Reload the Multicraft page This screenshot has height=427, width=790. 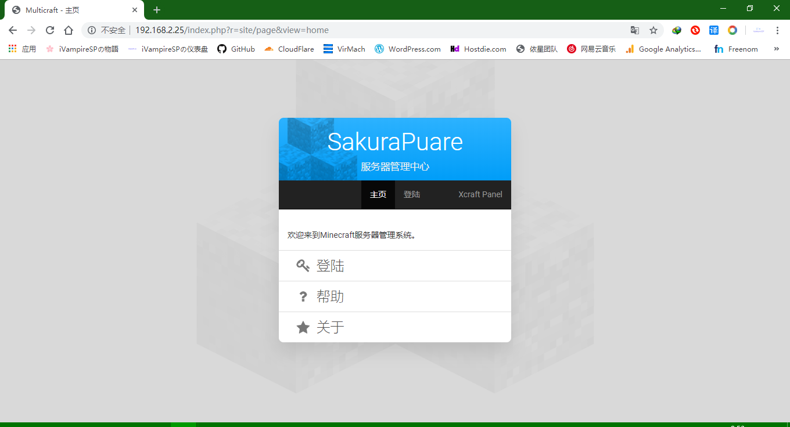pos(50,30)
